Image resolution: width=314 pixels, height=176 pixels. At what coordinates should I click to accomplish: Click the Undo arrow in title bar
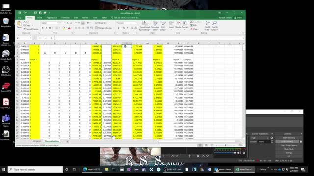coord(24,13)
